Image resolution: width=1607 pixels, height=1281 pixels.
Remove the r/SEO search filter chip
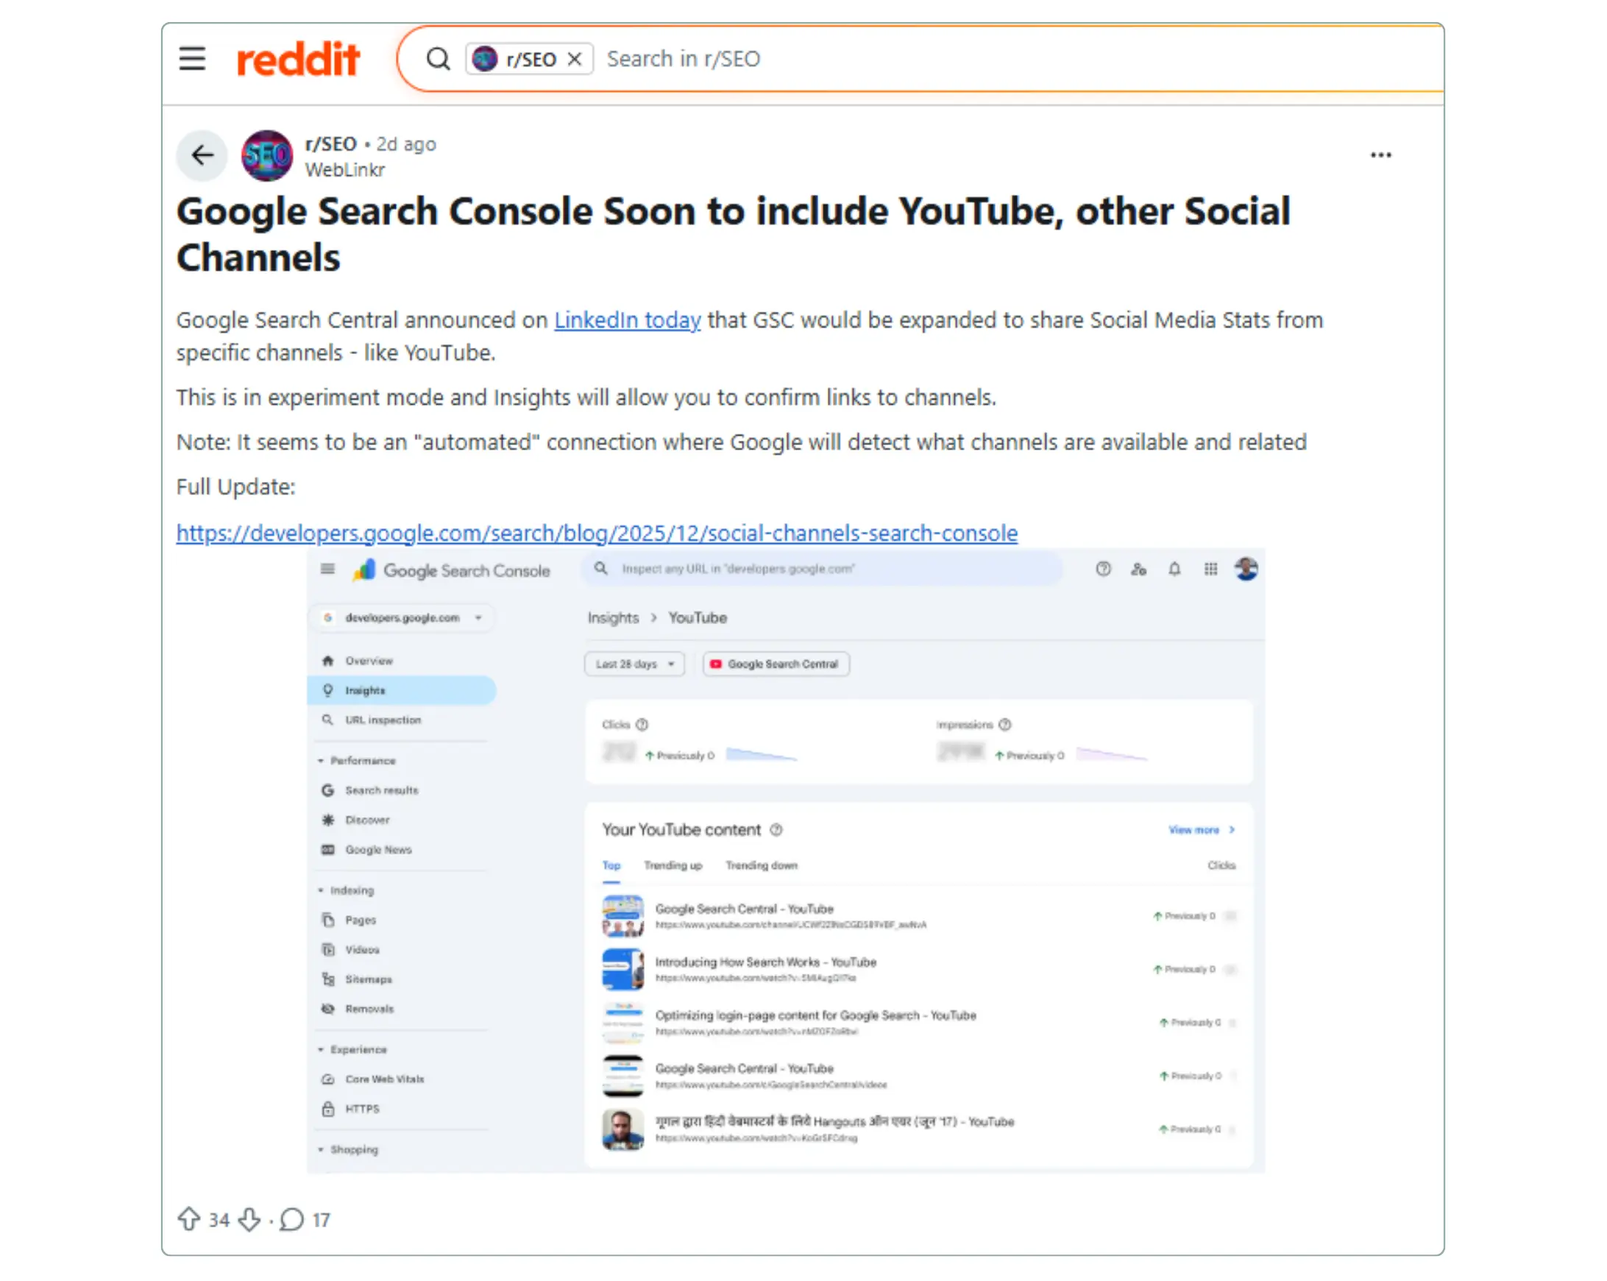pyautogui.click(x=574, y=59)
